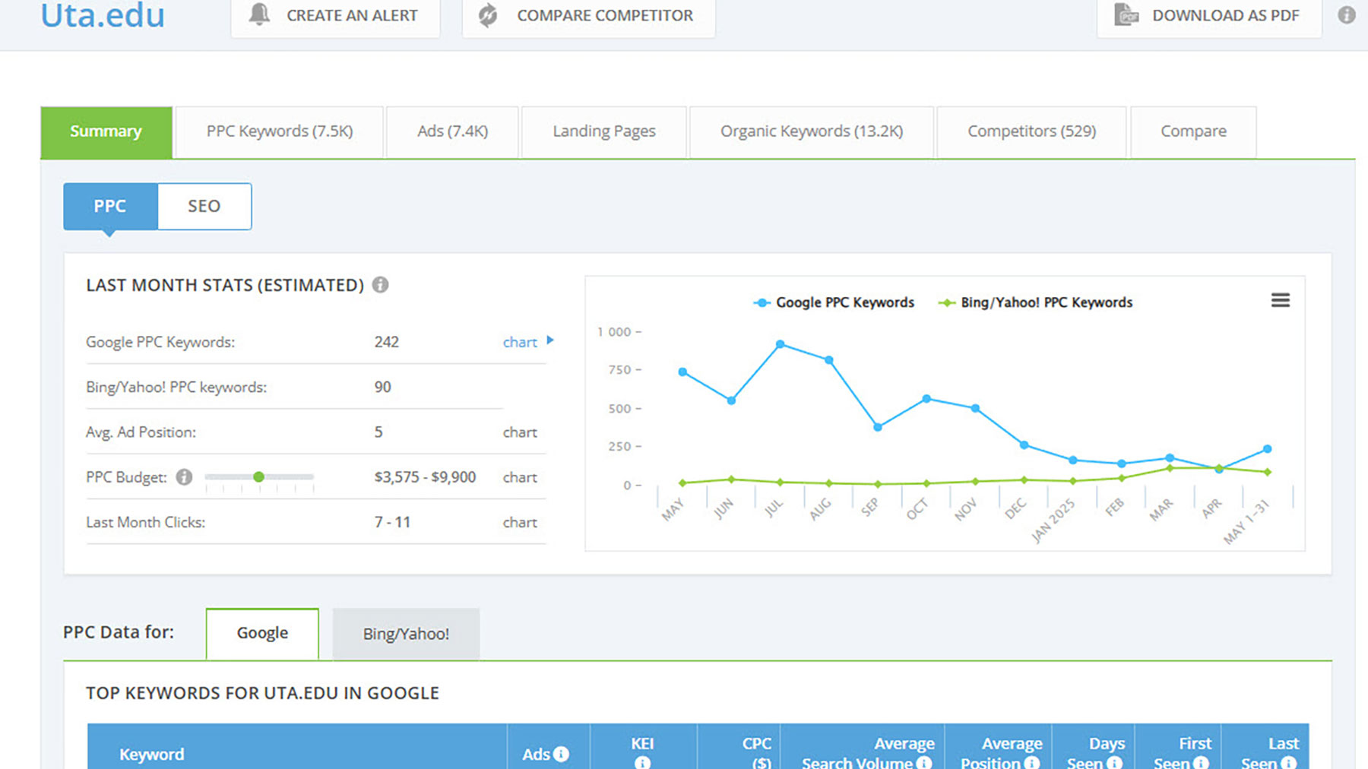Switch to the SEO view toggle
Viewport: 1368px width, 769px height.
[204, 206]
